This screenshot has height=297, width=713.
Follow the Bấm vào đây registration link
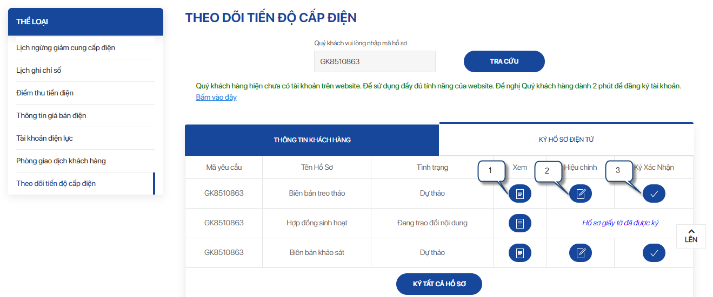(216, 98)
